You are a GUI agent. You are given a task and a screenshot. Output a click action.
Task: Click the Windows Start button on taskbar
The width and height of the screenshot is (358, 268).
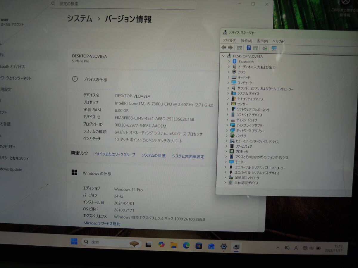click(74, 241)
